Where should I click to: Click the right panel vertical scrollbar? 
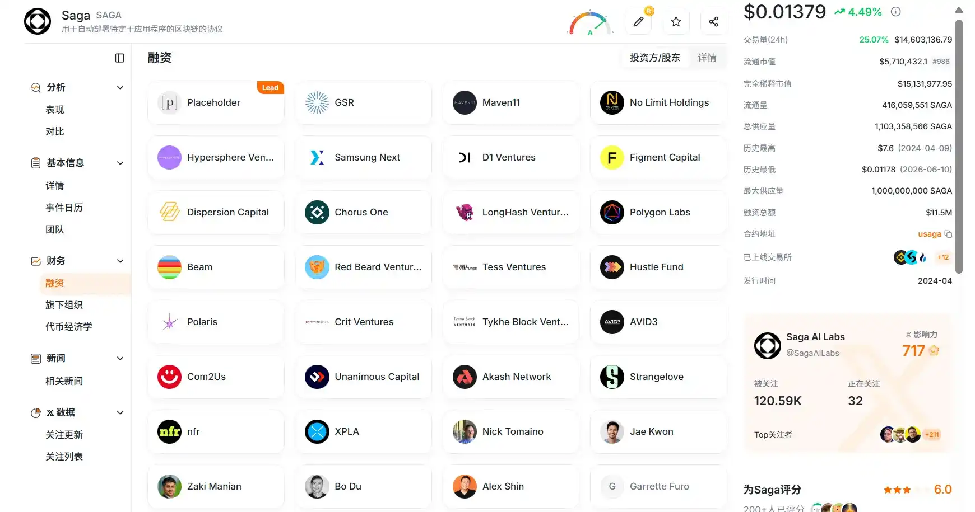pyautogui.click(x=959, y=147)
